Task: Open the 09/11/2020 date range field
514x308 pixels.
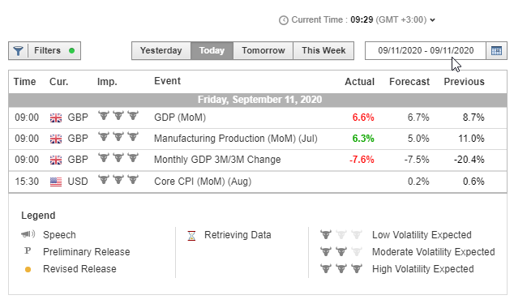Action: coord(426,51)
